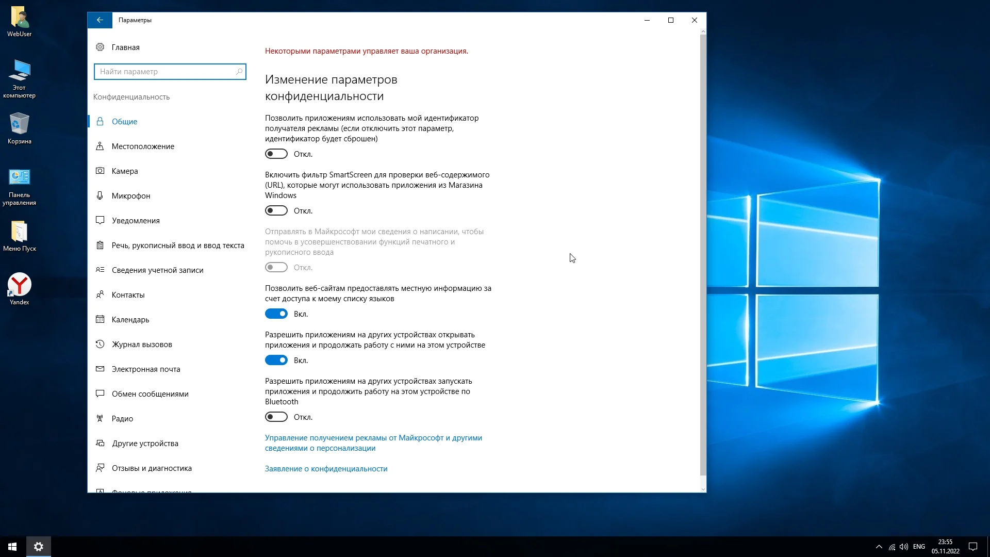
Task: Click the Find a setting search field
Action: point(165,72)
